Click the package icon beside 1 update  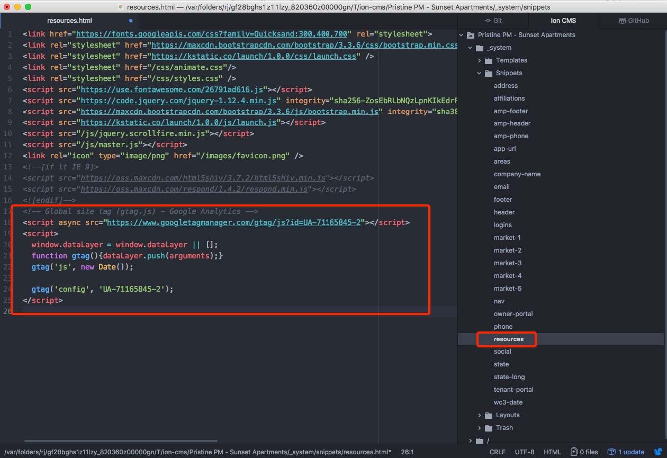pos(612,452)
